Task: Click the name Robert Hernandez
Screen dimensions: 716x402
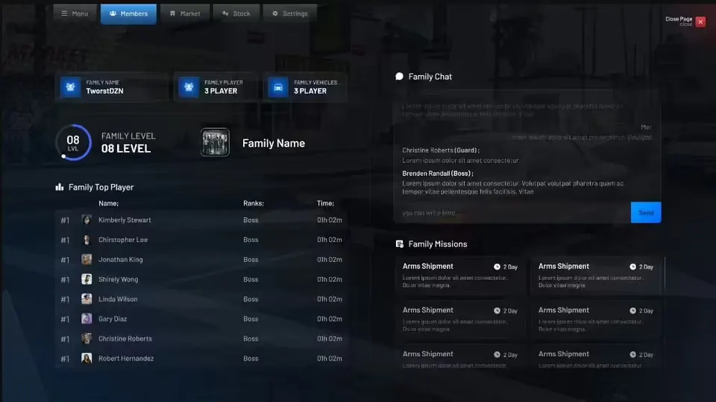Action: (x=126, y=358)
